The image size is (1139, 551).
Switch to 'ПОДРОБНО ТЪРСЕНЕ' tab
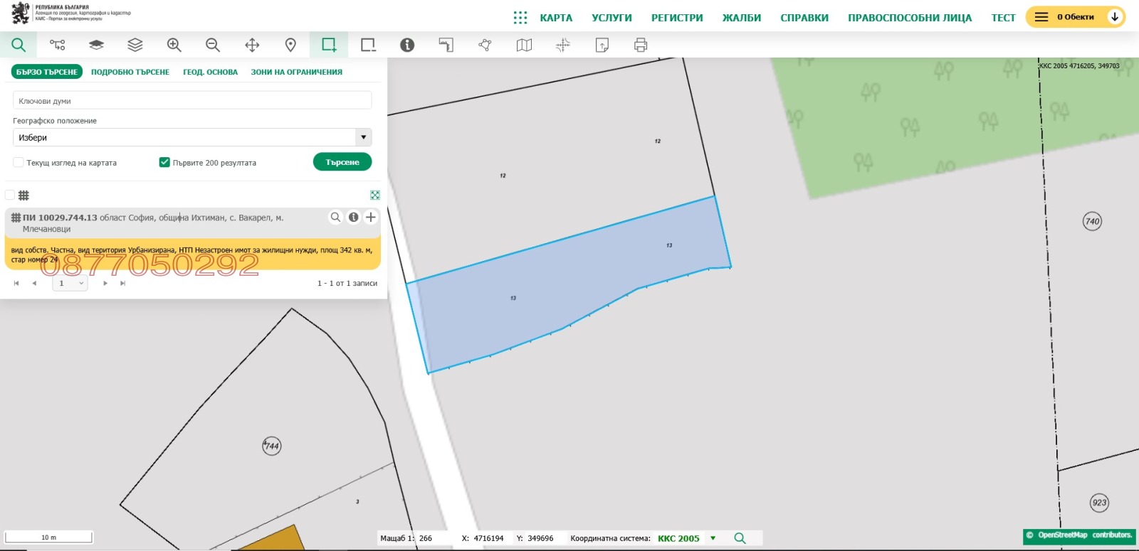point(130,72)
